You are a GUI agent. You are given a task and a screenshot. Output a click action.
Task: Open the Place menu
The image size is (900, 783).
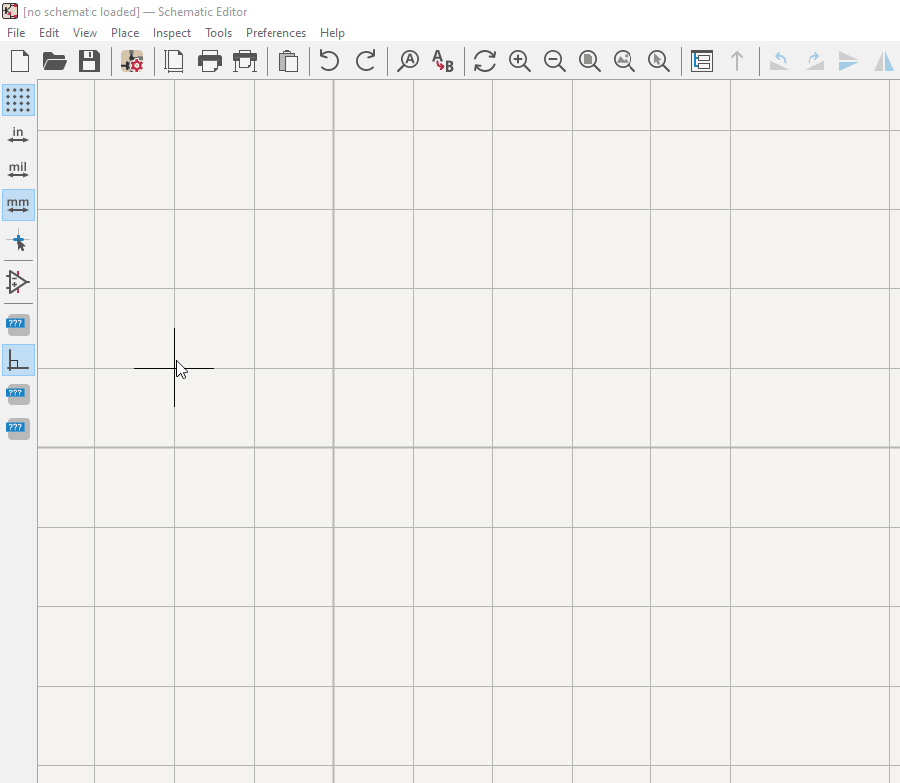[x=124, y=32]
